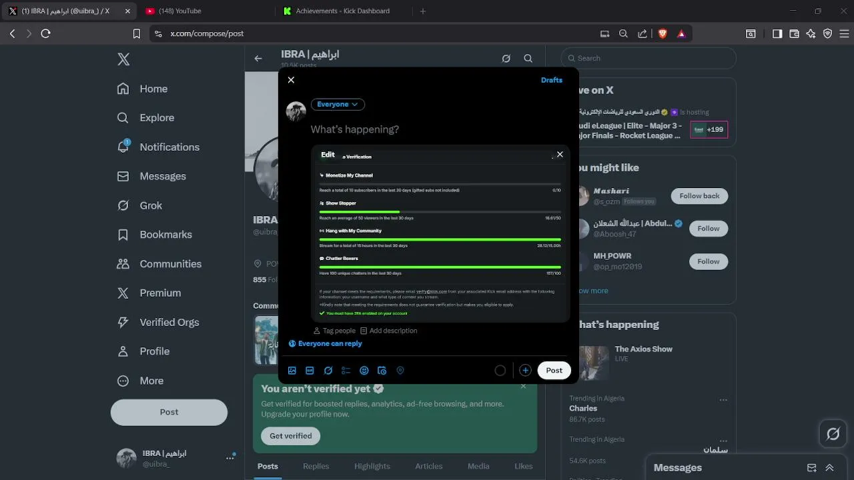Image resolution: width=854 pixels, height=480 pixels.
Task: Remove the attached image
Action: coord(560,154)
